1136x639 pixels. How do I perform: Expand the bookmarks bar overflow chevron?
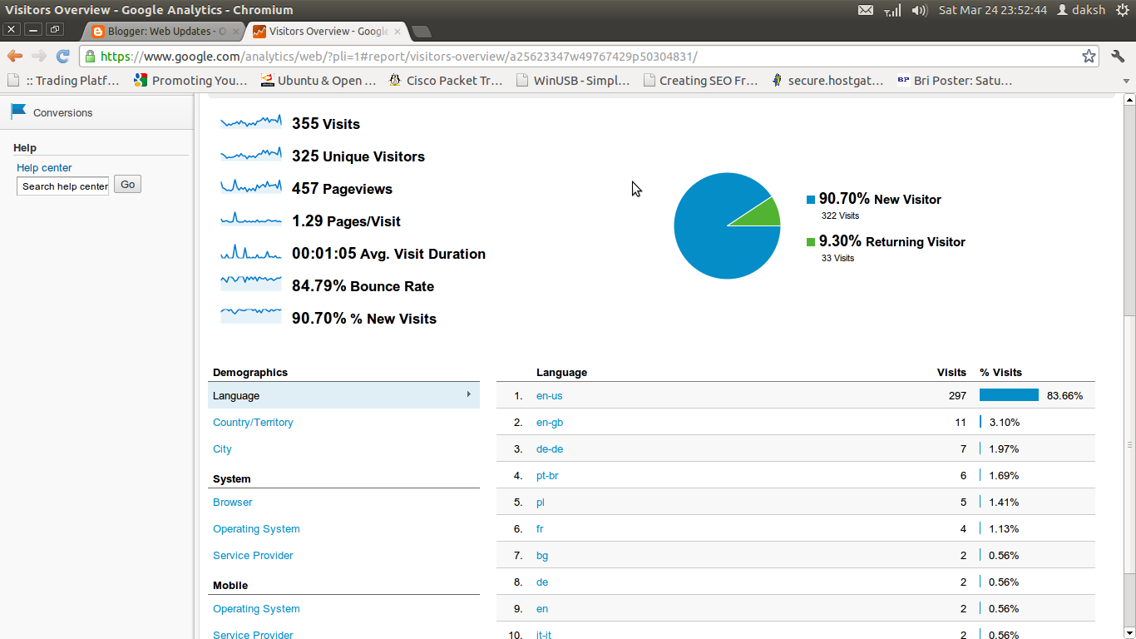tap(1127, 81)
